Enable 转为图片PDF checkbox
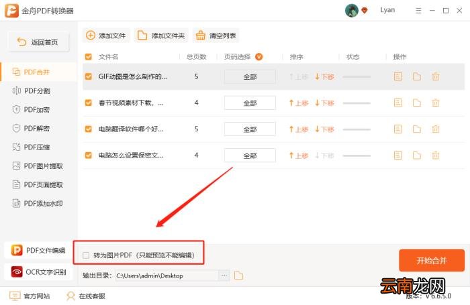The width and height of the screenshot is (470, 305). pos(86,255)
